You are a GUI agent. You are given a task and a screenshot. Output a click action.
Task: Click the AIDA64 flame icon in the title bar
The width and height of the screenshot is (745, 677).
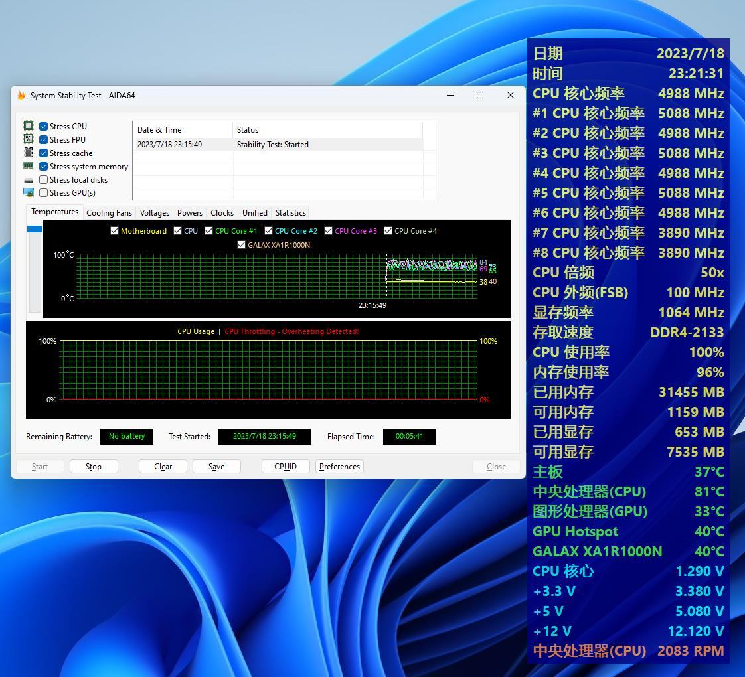[x=21, y=96]
